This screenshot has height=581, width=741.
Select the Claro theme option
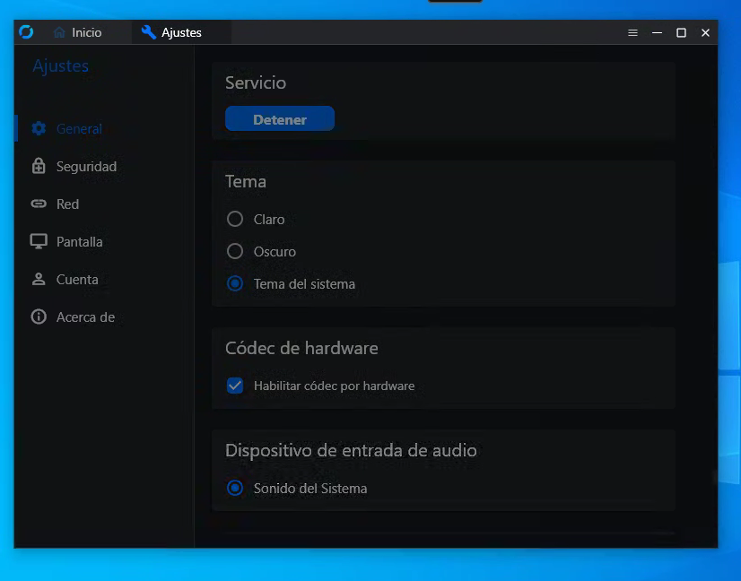point(234,219)
